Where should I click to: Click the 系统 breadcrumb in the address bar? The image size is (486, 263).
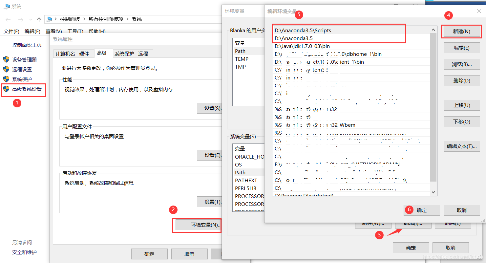(137, 19)
